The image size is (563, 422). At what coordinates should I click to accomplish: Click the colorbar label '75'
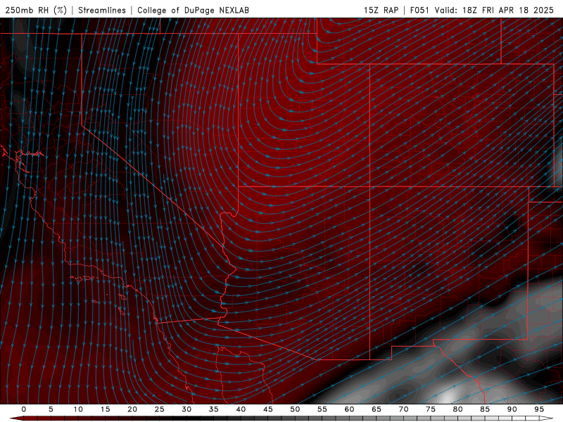(x=431, y=409)
